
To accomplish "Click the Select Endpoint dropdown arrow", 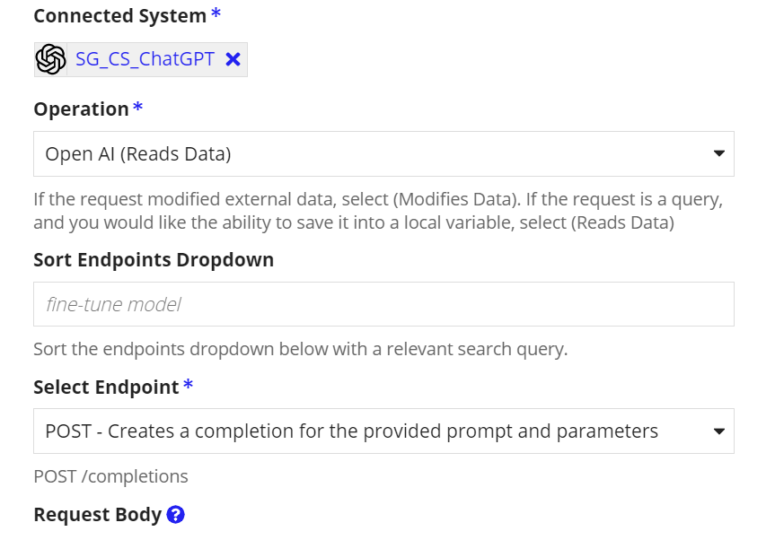I will (718, 431).
